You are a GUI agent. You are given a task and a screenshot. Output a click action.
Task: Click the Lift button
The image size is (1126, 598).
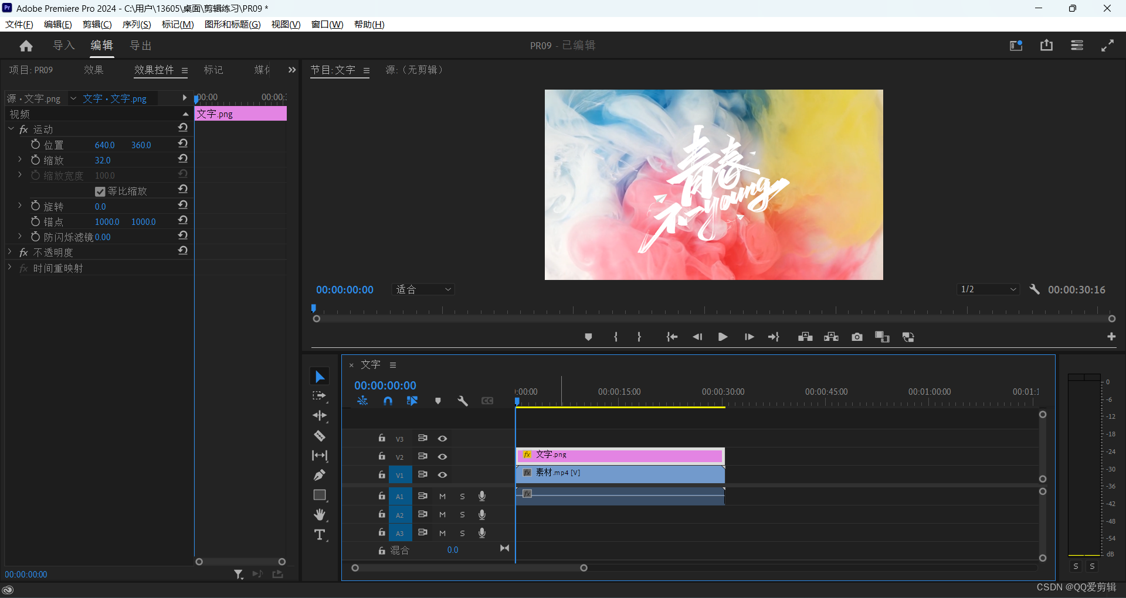coord(805,337)
